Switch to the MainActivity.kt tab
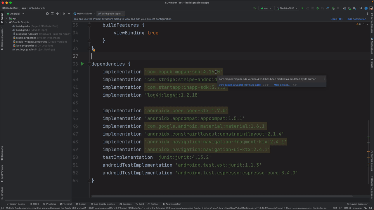The height and width of the screenshot is (210, 374). pyautogui.click(x=84, y=14)
